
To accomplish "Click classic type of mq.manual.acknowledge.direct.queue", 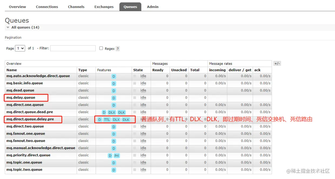I will [83, 148].
